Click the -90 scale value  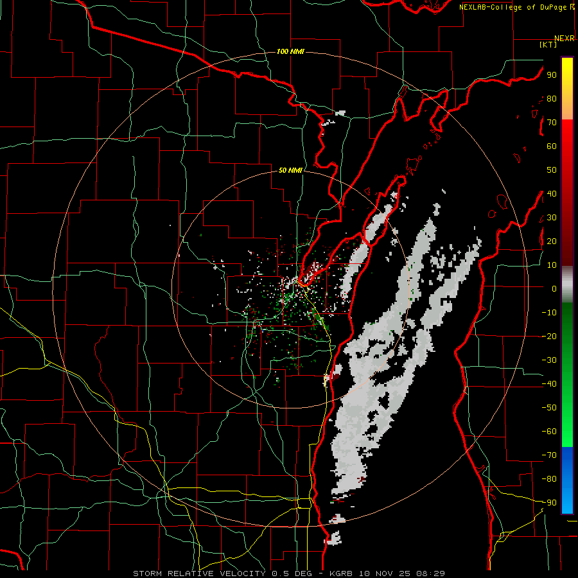point(549,502)
